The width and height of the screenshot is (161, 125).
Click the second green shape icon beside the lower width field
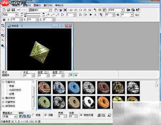tap(76, 75)
